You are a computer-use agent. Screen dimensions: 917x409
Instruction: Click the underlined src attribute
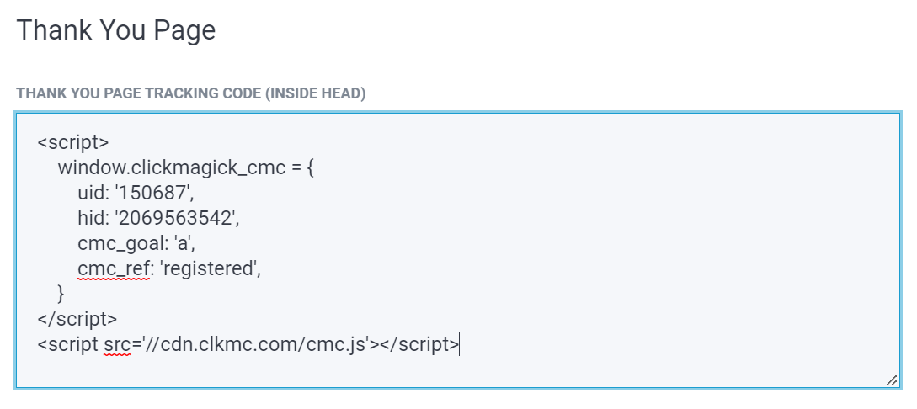(x=117, y=344)
